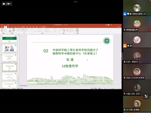Toggle slideshow view button in the status bar
151x113 pixels.
(x=107, y=89)
